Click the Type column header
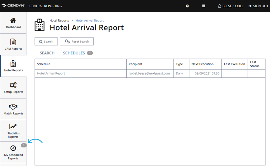Screen dimensions: 270x166 [x=181, y=64]
